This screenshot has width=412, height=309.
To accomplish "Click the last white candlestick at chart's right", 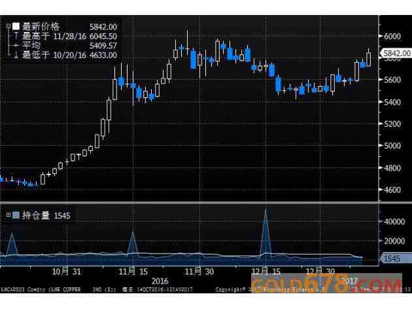I will tap(369, 59).
